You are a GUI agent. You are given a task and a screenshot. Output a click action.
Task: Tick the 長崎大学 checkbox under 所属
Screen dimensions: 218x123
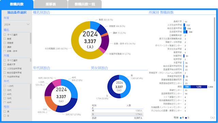point(5,65)
